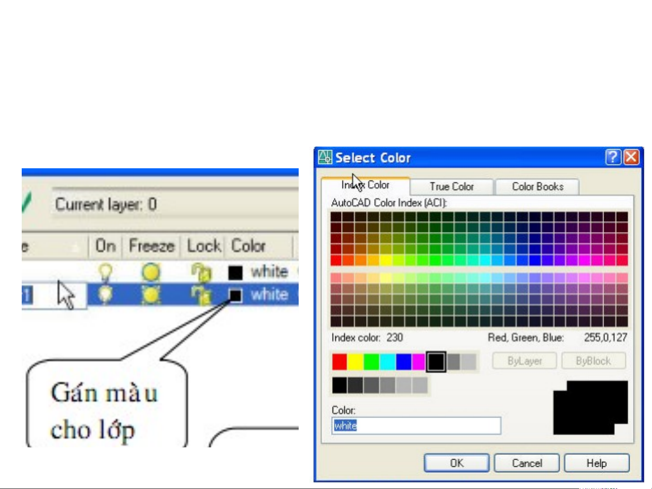Click sun Freeze icon in first layer row
652x489 pixels.
point(151,272)
